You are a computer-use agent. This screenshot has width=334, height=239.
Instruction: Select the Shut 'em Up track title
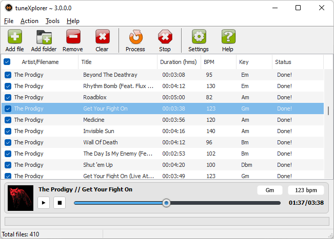click(98, 165)
